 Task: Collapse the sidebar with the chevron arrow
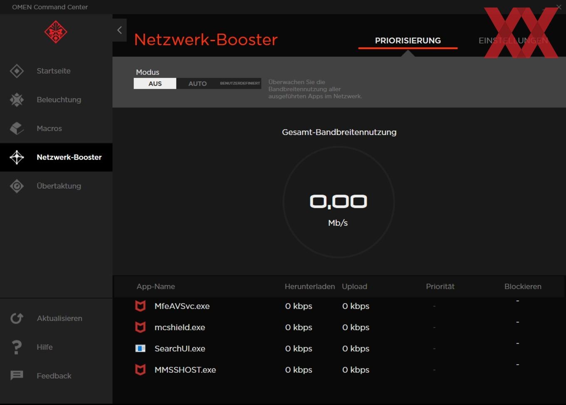119,30
